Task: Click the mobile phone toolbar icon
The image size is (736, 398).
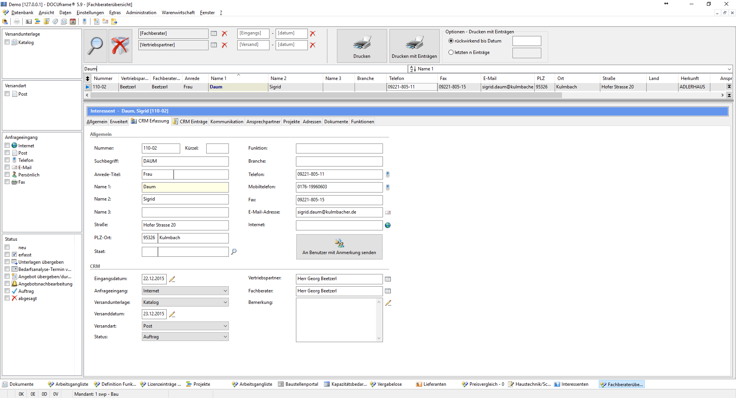Action: (x=85, y=21)
